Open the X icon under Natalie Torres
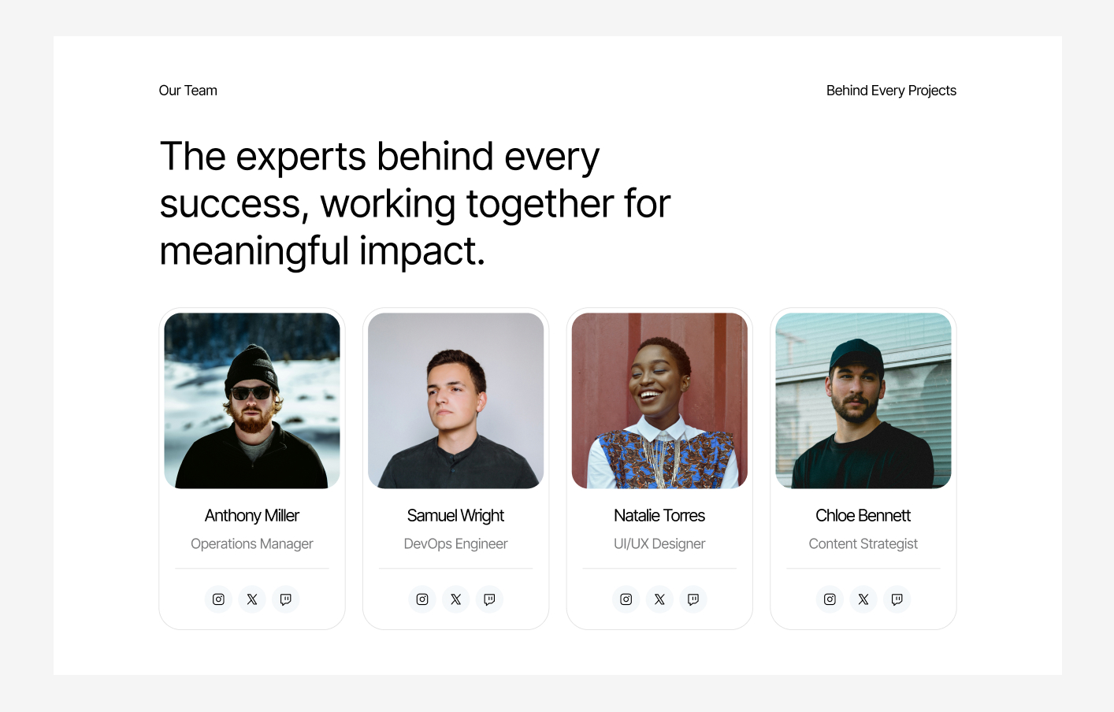1114x712 pixels. pos(659,599)
